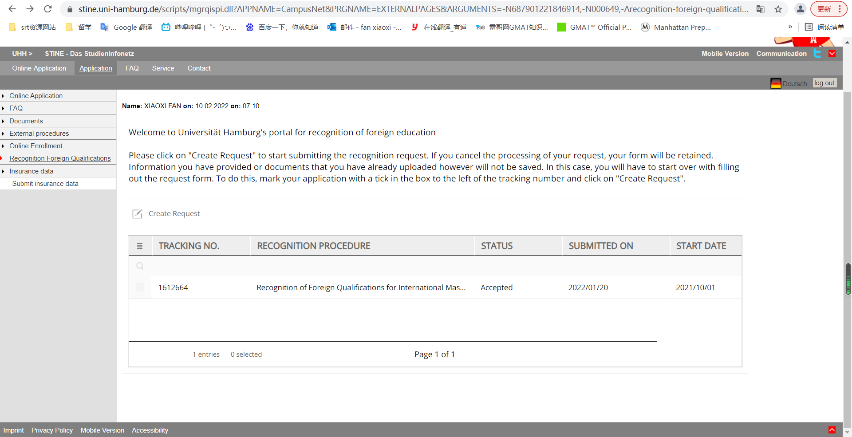Select the checkbox in the table header column
The height and width of the screenshot is (437, 852).
140,246
